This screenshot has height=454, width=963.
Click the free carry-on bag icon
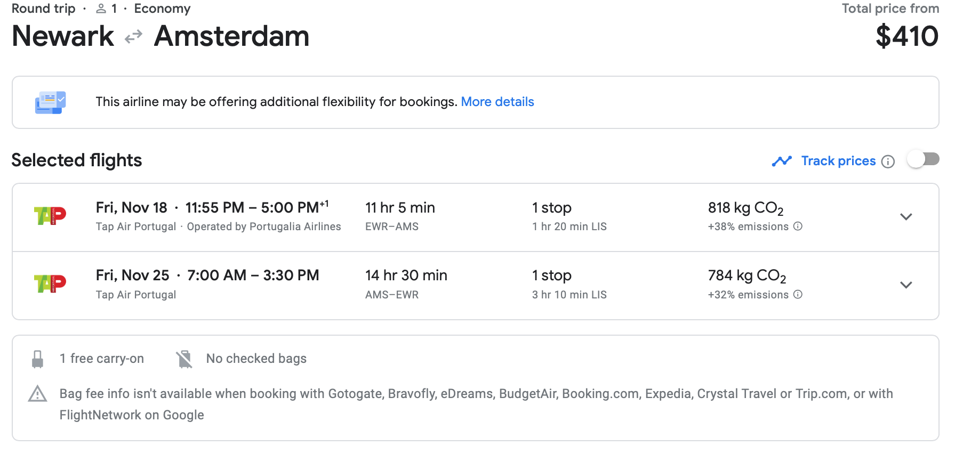click(37, 359)
